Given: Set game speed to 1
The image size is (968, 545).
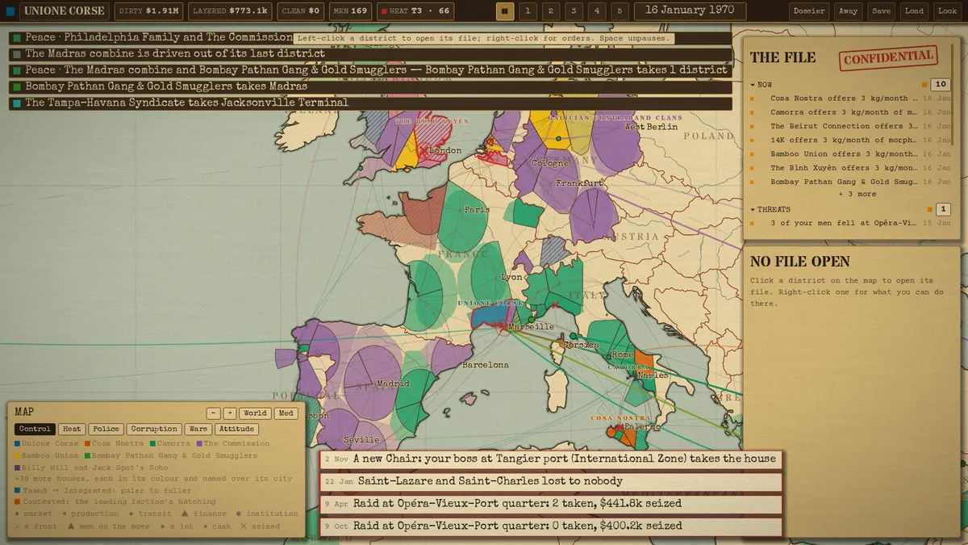Looking at the screenshot, I should pos(528,11).
